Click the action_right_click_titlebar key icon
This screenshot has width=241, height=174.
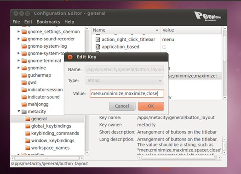98,39
